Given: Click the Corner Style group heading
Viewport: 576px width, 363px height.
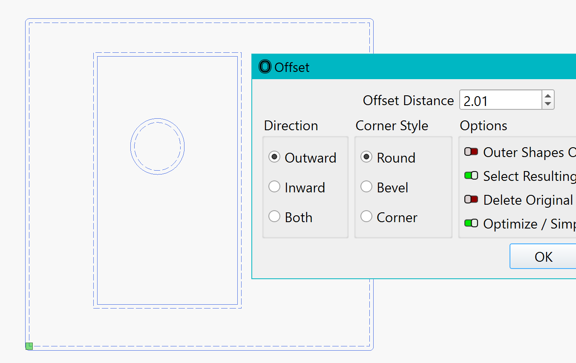Looking at the screenshot, I should [x=392, y=126].
